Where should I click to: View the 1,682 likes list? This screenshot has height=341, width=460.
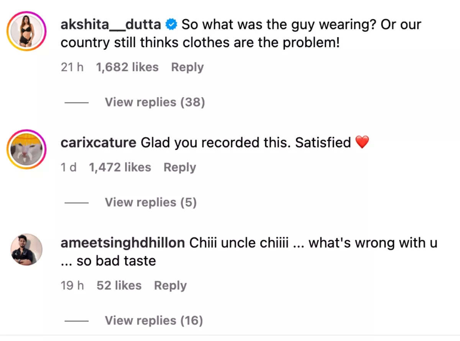click(127, 67)
